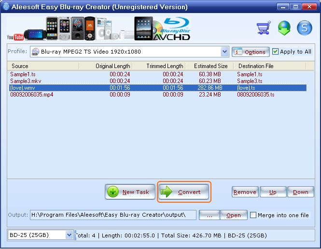Viewport: 321px width, 249px height.
Task: Click the Source column header
Action: pyautogui.click(x=43, y=66)
